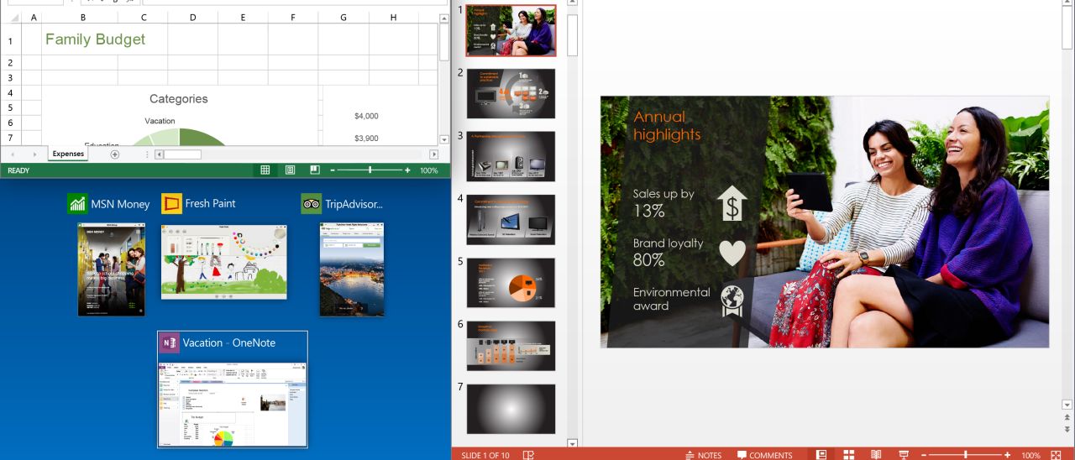Select slide 4 thumbnail
The image size is (1075, 460).
pyautogui.click(x=511, y=219)
